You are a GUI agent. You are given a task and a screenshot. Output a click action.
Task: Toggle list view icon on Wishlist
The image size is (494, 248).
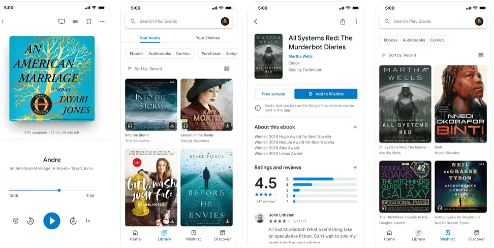point(481,55)
